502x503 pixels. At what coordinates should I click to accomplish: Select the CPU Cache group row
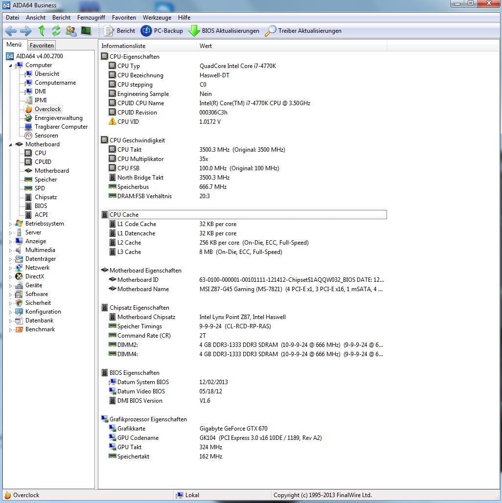click(x=244, y=215)
